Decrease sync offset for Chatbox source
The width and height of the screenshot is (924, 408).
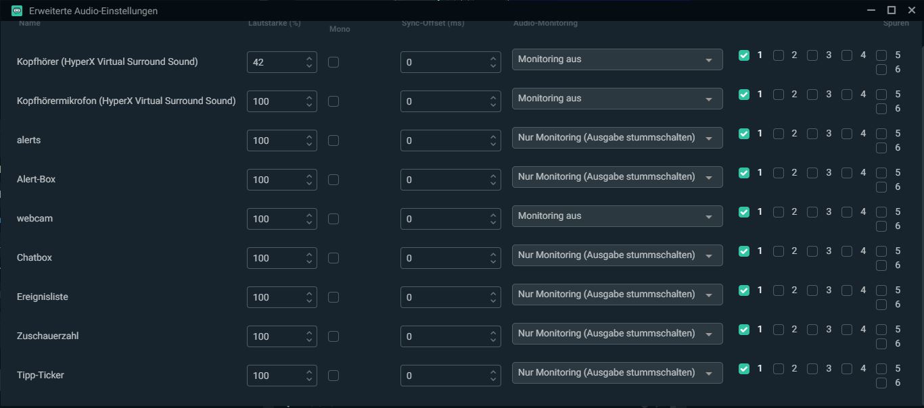tap(493, 262)
